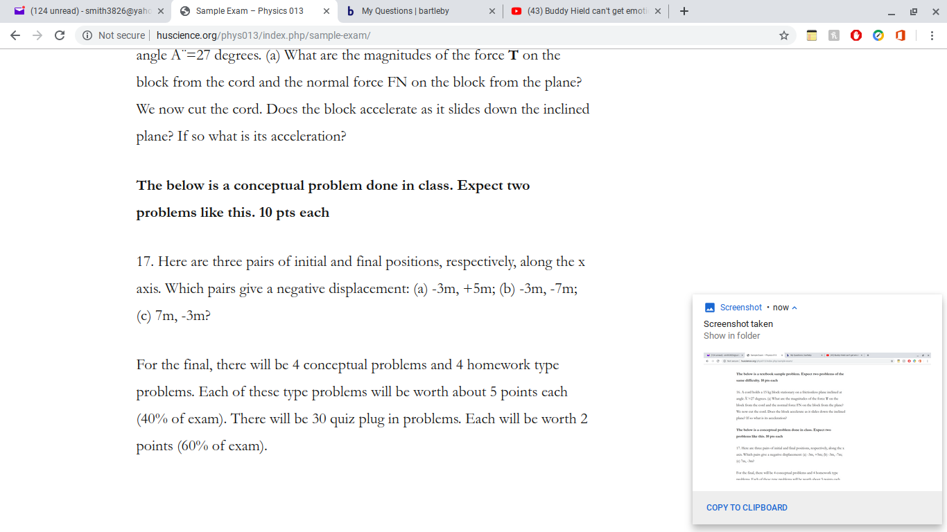The image size is (947, 532).
Task: Open the Chrome three-dot menu
Action: click(932, 35)
